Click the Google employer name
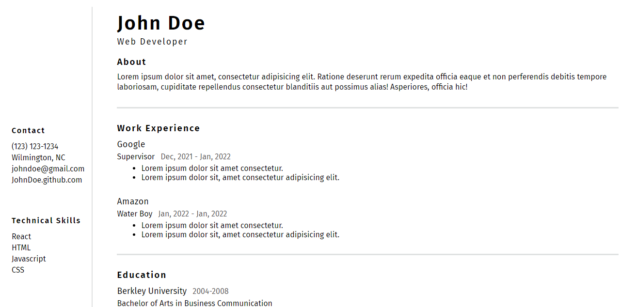This screenshot has height=307, width=620. [x=131, y=144]
